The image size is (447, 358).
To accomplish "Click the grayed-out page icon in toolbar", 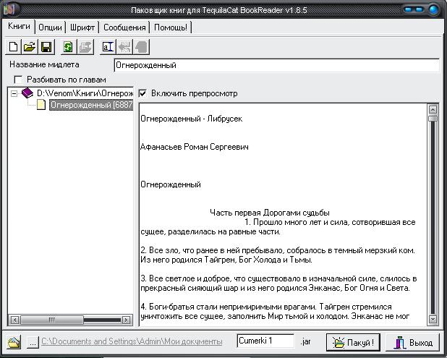I will [141, 47].
